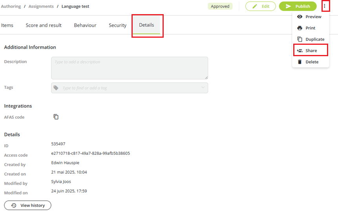Click the Access code label
The image size is (338, 211).
pyautogui.click(x=16, y=155)
